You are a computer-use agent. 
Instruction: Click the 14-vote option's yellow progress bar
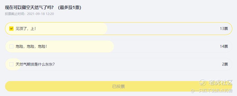click(x=59, y=46)
